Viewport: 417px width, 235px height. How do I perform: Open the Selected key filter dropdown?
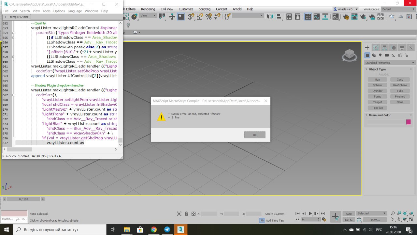(371, 213)
